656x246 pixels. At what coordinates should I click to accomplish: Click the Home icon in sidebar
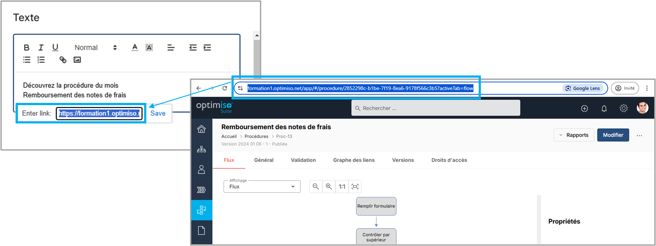click(201, 129)
